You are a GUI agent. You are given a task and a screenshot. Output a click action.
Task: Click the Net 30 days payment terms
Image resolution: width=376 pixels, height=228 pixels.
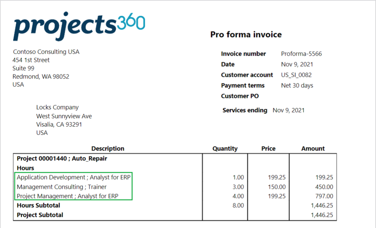297,85
